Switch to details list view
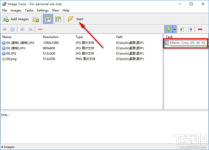This screenshot has height=150, width=209. (x=48, y=19)
